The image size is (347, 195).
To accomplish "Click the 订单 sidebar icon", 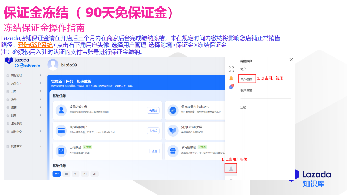I will [x=8, y=92].
